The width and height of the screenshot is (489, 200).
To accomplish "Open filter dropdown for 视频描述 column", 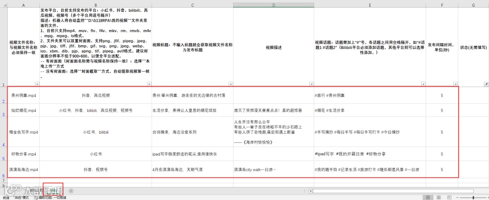I will tap(312, 84).
